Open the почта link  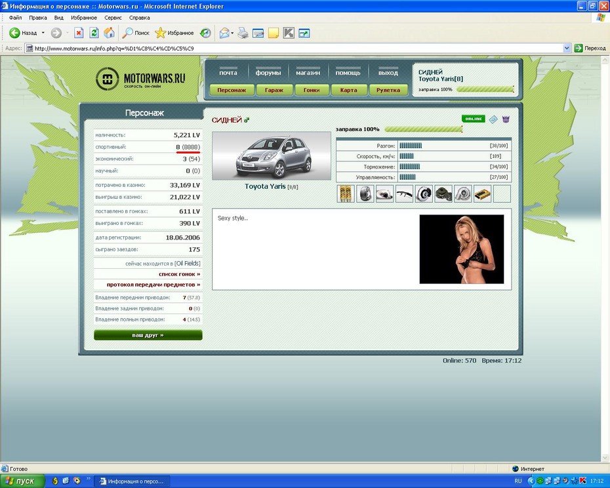[x=228, y=73]
